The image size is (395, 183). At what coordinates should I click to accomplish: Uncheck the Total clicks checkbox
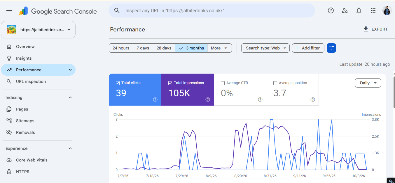point(118,83)
